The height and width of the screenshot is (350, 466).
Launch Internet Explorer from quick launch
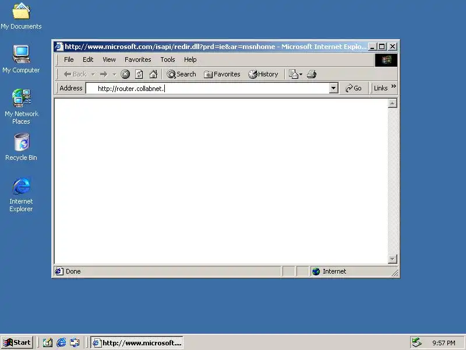(x=61, y=342)
